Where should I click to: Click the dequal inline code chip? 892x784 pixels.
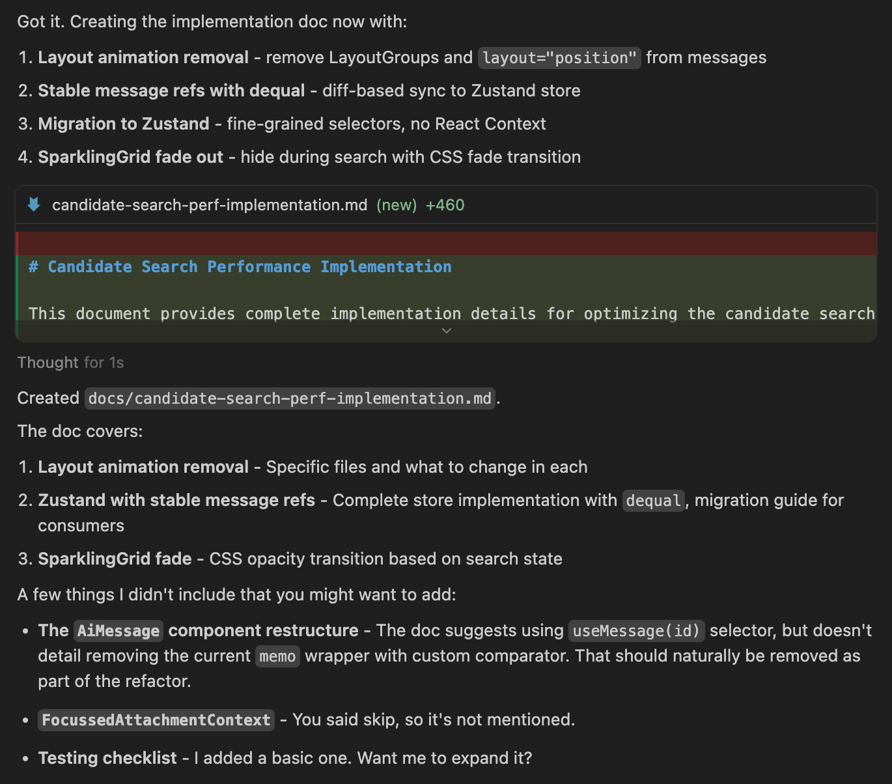click(653, 501)
